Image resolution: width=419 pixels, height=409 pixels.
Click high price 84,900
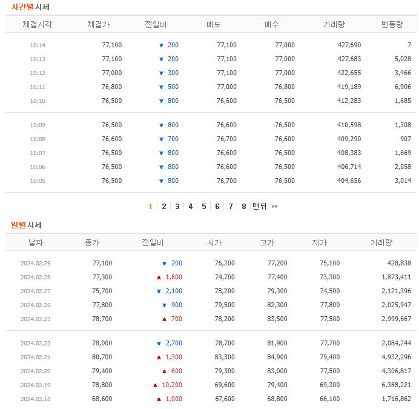[277, 357]
